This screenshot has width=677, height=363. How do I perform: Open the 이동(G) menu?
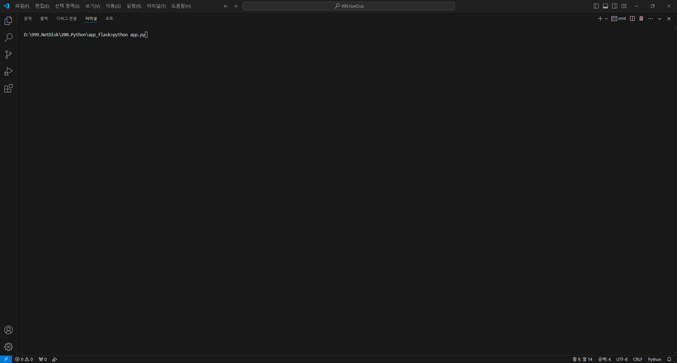pyautogui.click(x=113, y=6)
